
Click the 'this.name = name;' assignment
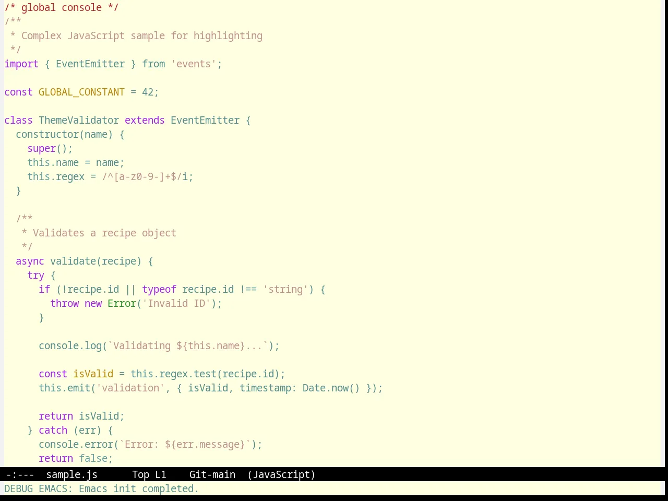(x=76, y=162)
